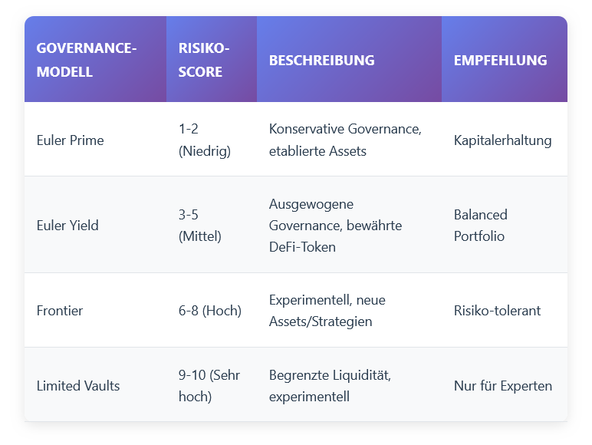Click the Experimentell, neue Assets/Strategien text
Image resolution: width=592 pixels, height=445 pixels.
[x=327, y=311]
